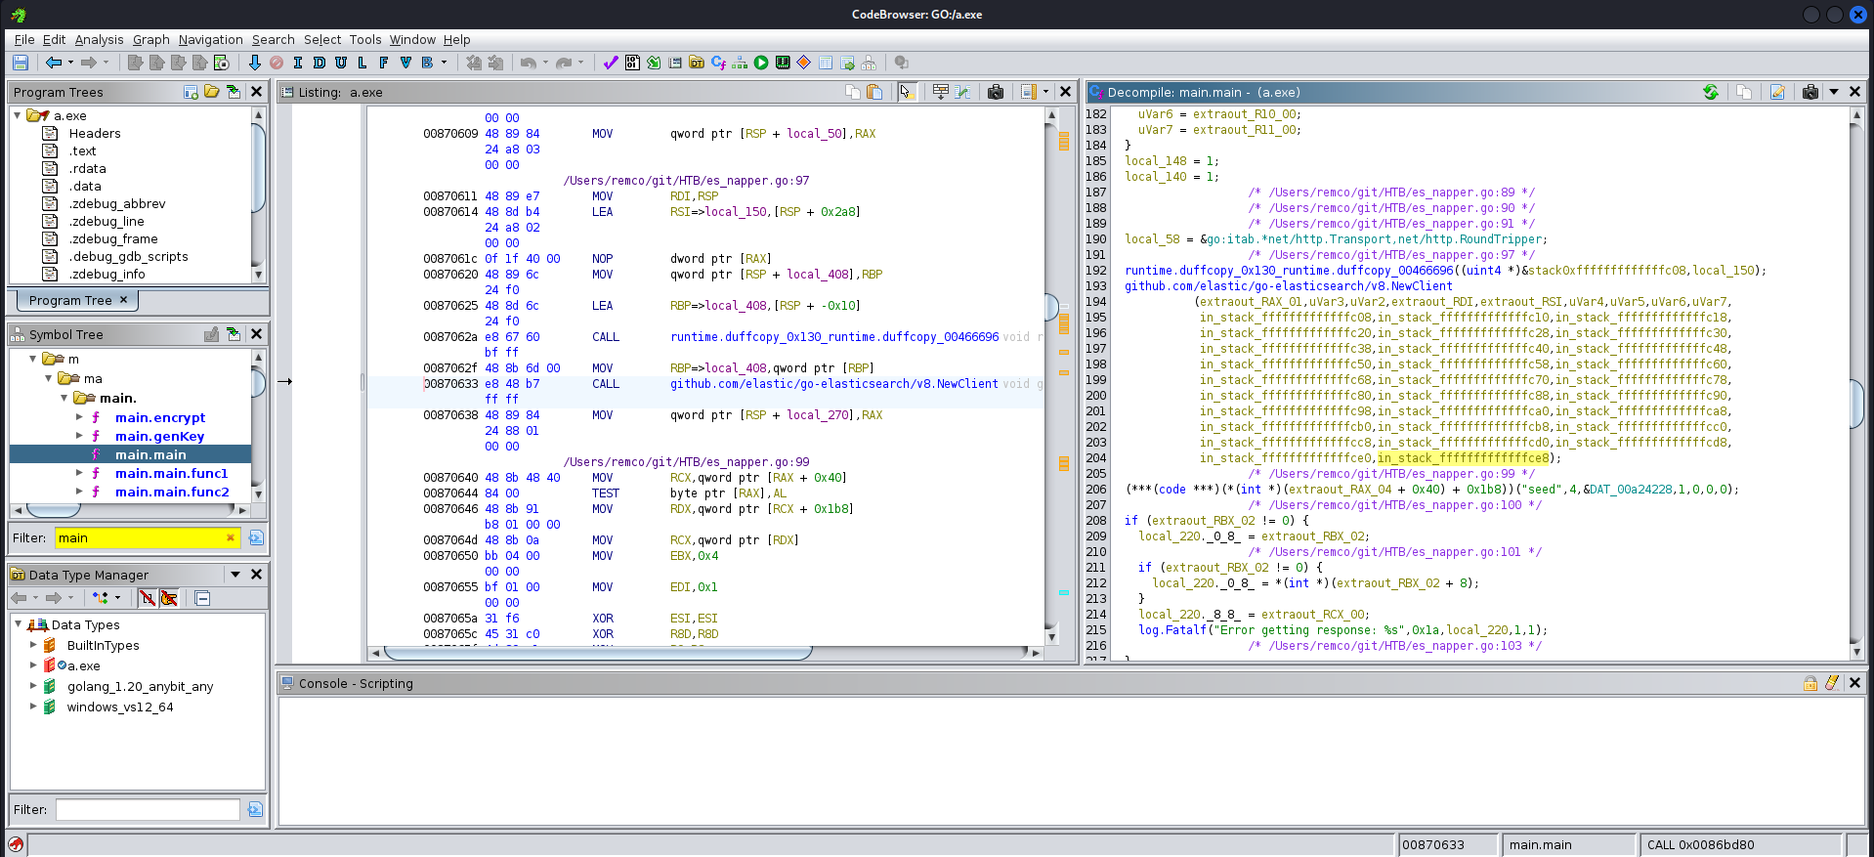Click the Decompile panel refresh icon
Screen dimensions: 1874x857
pos(1711,92)
